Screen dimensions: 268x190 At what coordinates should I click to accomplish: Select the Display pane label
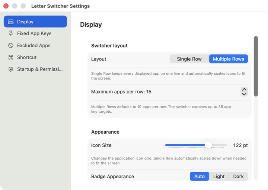point(25,22)
